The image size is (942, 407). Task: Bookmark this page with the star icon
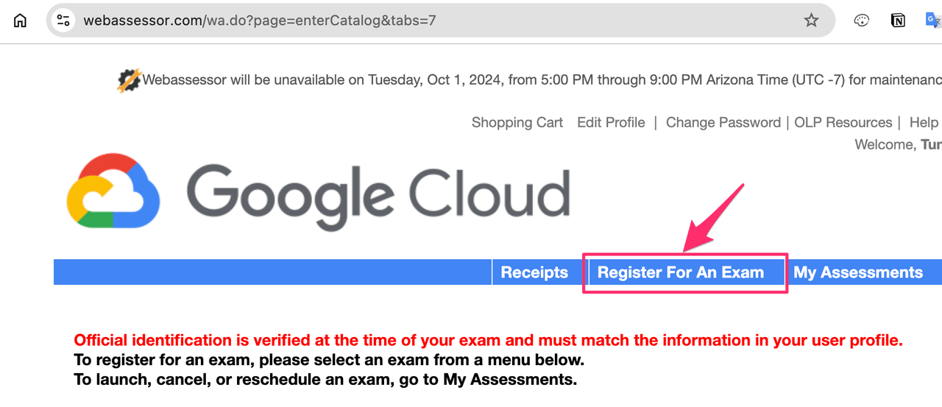point(811,21)
